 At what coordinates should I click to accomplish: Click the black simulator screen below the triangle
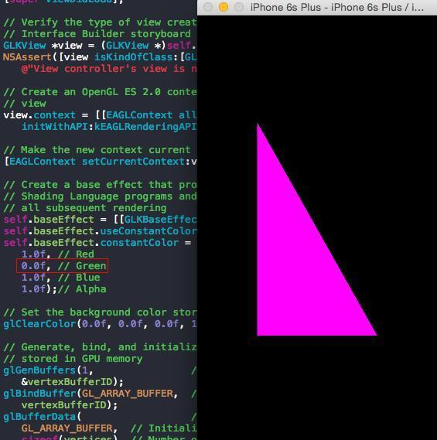[317, 387]
